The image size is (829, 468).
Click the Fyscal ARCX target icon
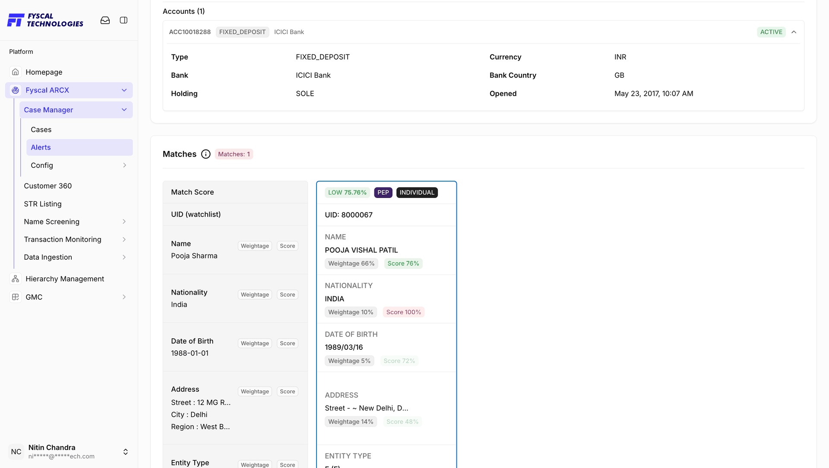(16, 90)
